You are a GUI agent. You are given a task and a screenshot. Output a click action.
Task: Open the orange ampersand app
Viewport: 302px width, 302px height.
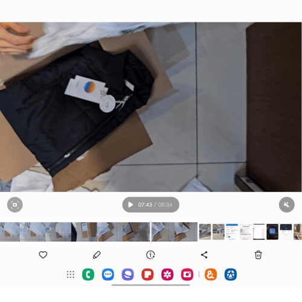pyautogui.click(x=211, y=274)
